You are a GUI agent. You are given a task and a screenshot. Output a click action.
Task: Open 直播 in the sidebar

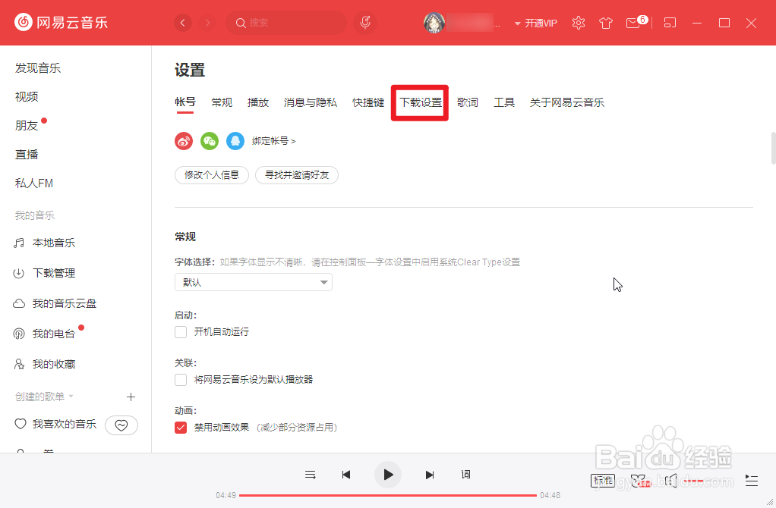27,154
